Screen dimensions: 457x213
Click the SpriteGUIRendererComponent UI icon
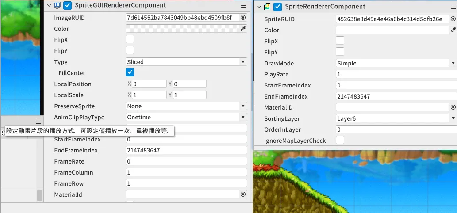[58, 5]
